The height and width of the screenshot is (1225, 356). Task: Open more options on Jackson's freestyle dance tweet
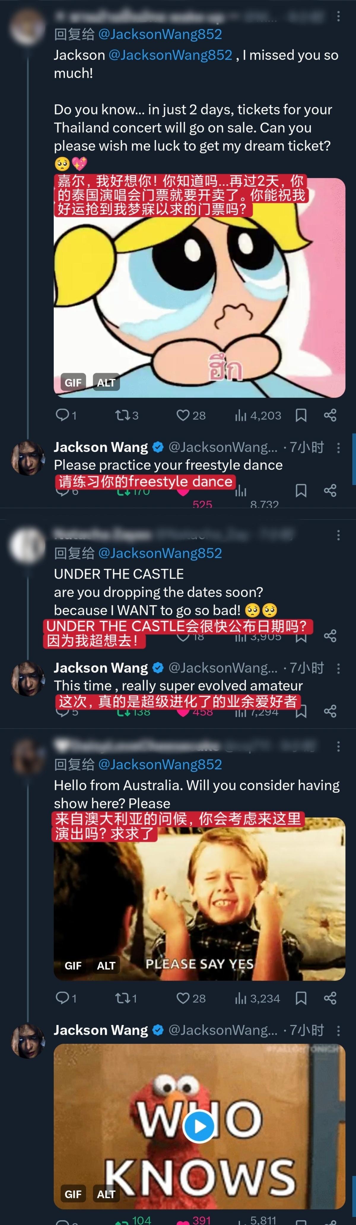point(338,447)
